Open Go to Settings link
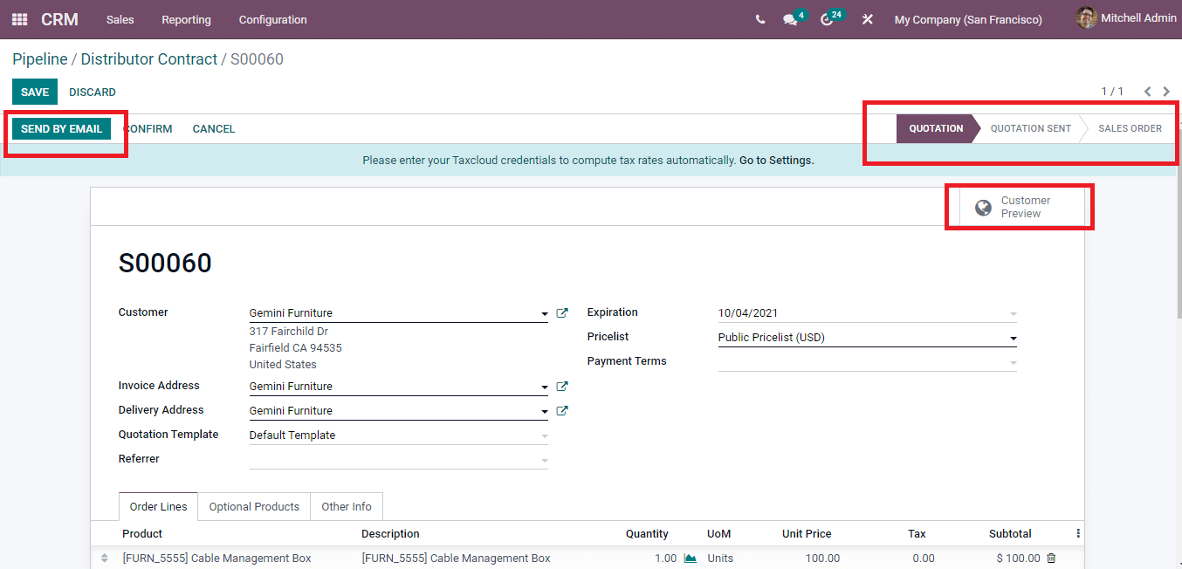Viewport: 1182px width, 569px height. pyautogui.click(x=777, y=161)
